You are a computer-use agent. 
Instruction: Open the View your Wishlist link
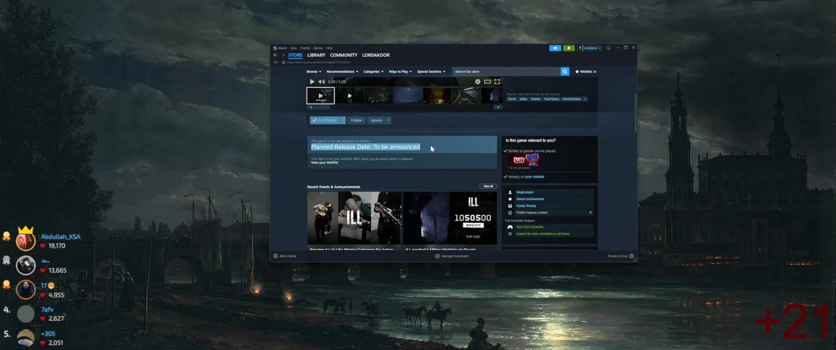tap(324, 163)
